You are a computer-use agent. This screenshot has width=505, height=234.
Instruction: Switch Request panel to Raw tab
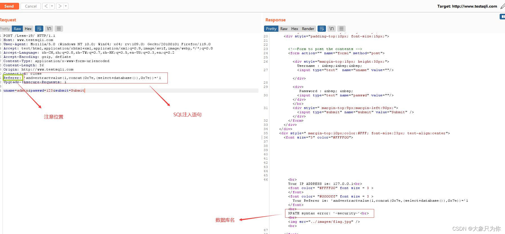tap(17, 29)
